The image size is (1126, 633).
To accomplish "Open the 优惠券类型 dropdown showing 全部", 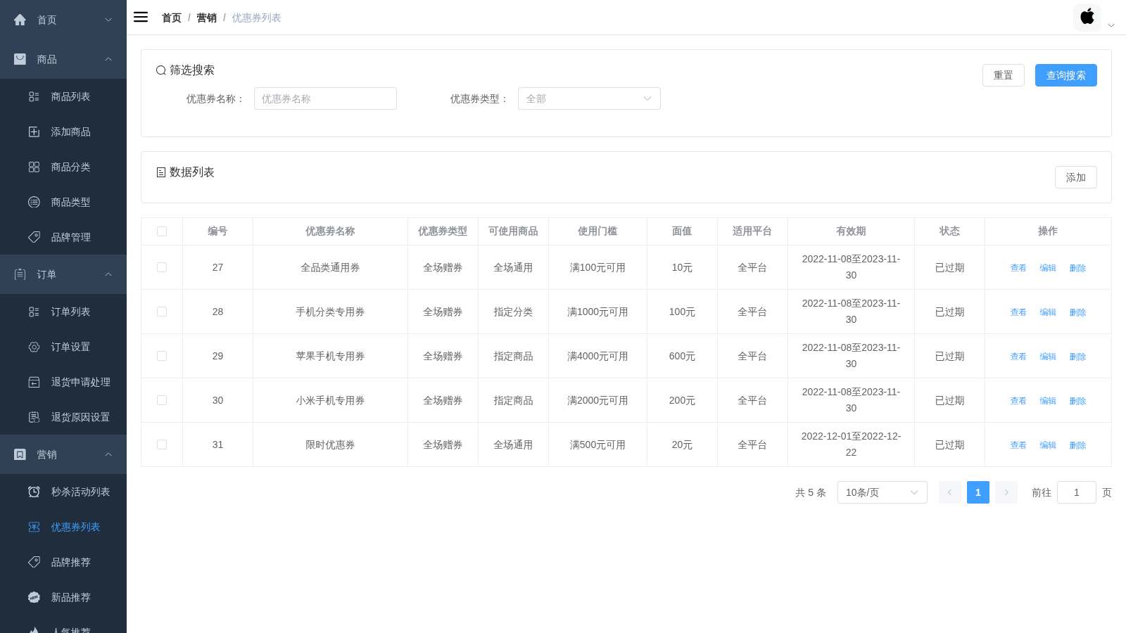I will pos(589,98).
